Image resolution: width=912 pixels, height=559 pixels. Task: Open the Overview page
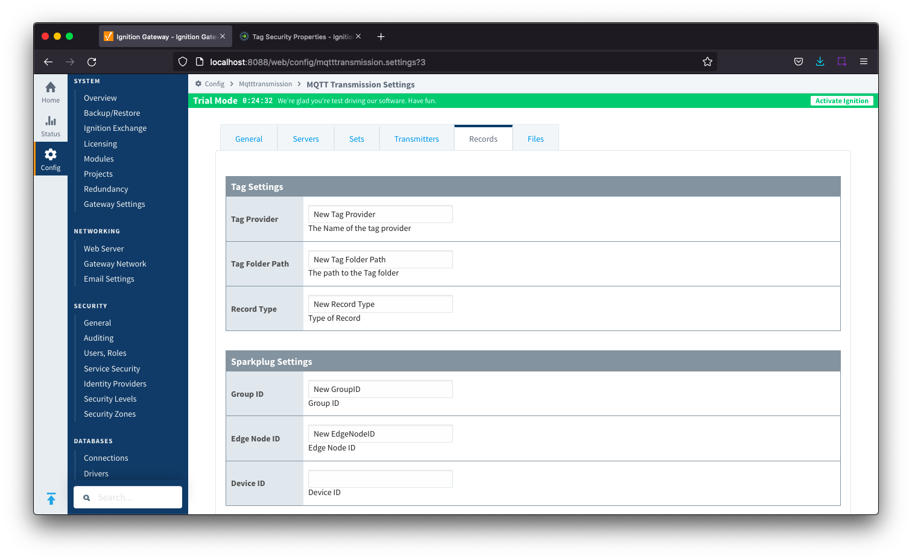point(100,98)
